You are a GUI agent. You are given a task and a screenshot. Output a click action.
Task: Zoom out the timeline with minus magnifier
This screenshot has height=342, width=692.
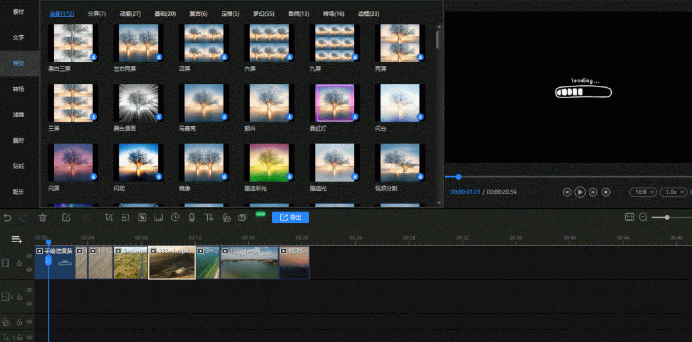click(643, 217)
